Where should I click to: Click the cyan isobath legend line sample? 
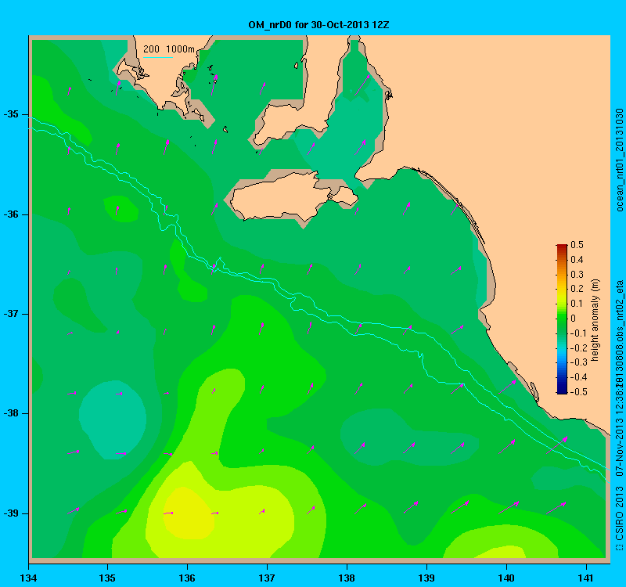pos(158,57)
